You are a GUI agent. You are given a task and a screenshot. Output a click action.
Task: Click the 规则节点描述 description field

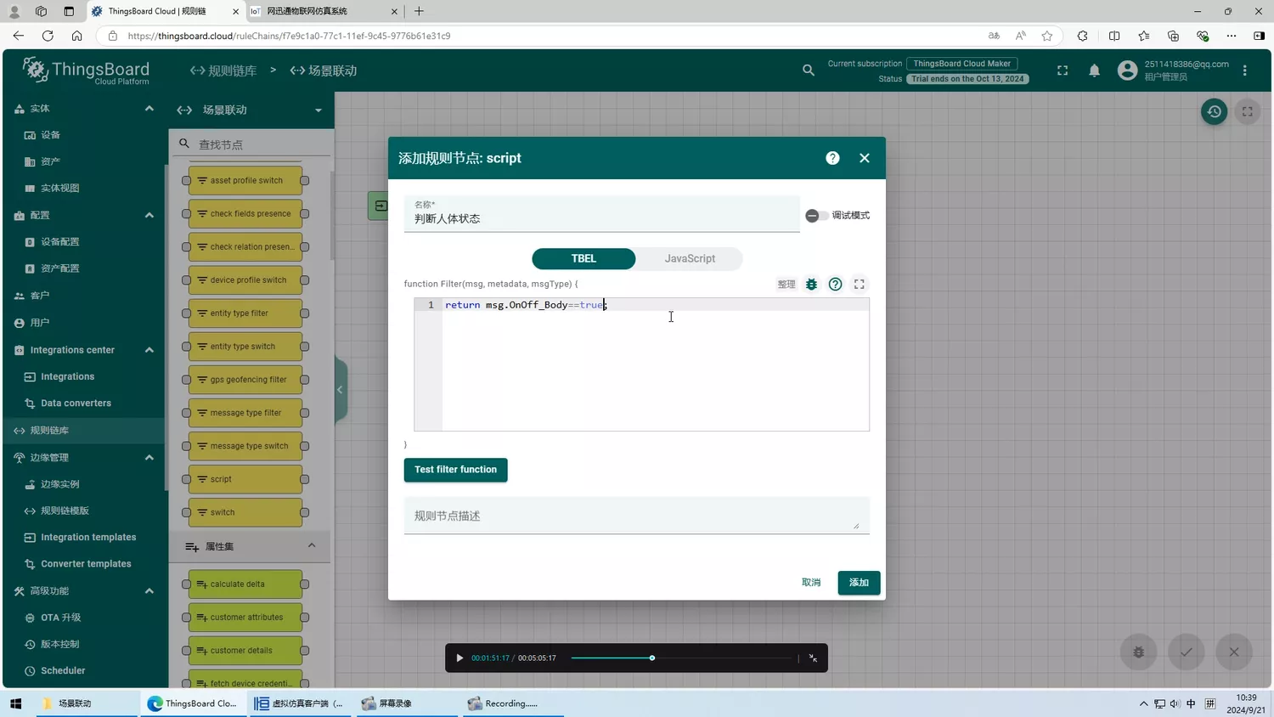pyautogui.click(x=635, y=517)
